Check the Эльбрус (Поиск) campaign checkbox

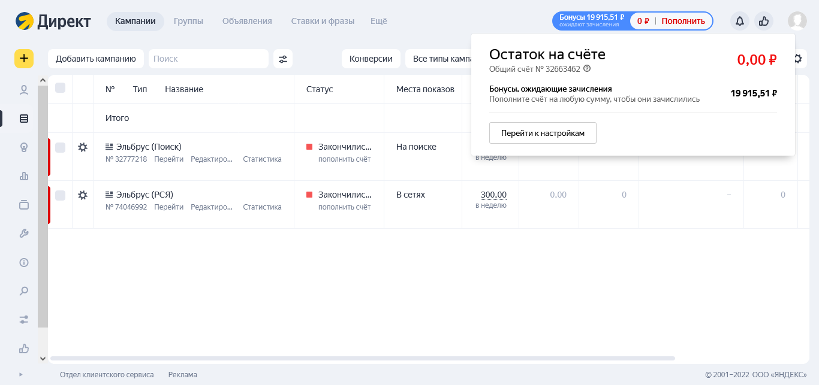[x=60, y=147]
